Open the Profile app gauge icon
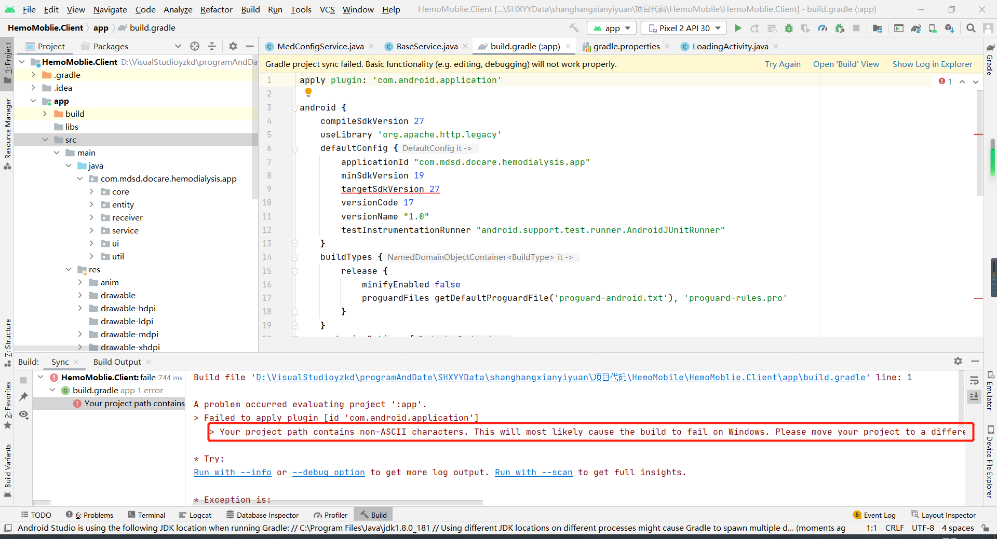 point(823,28)
